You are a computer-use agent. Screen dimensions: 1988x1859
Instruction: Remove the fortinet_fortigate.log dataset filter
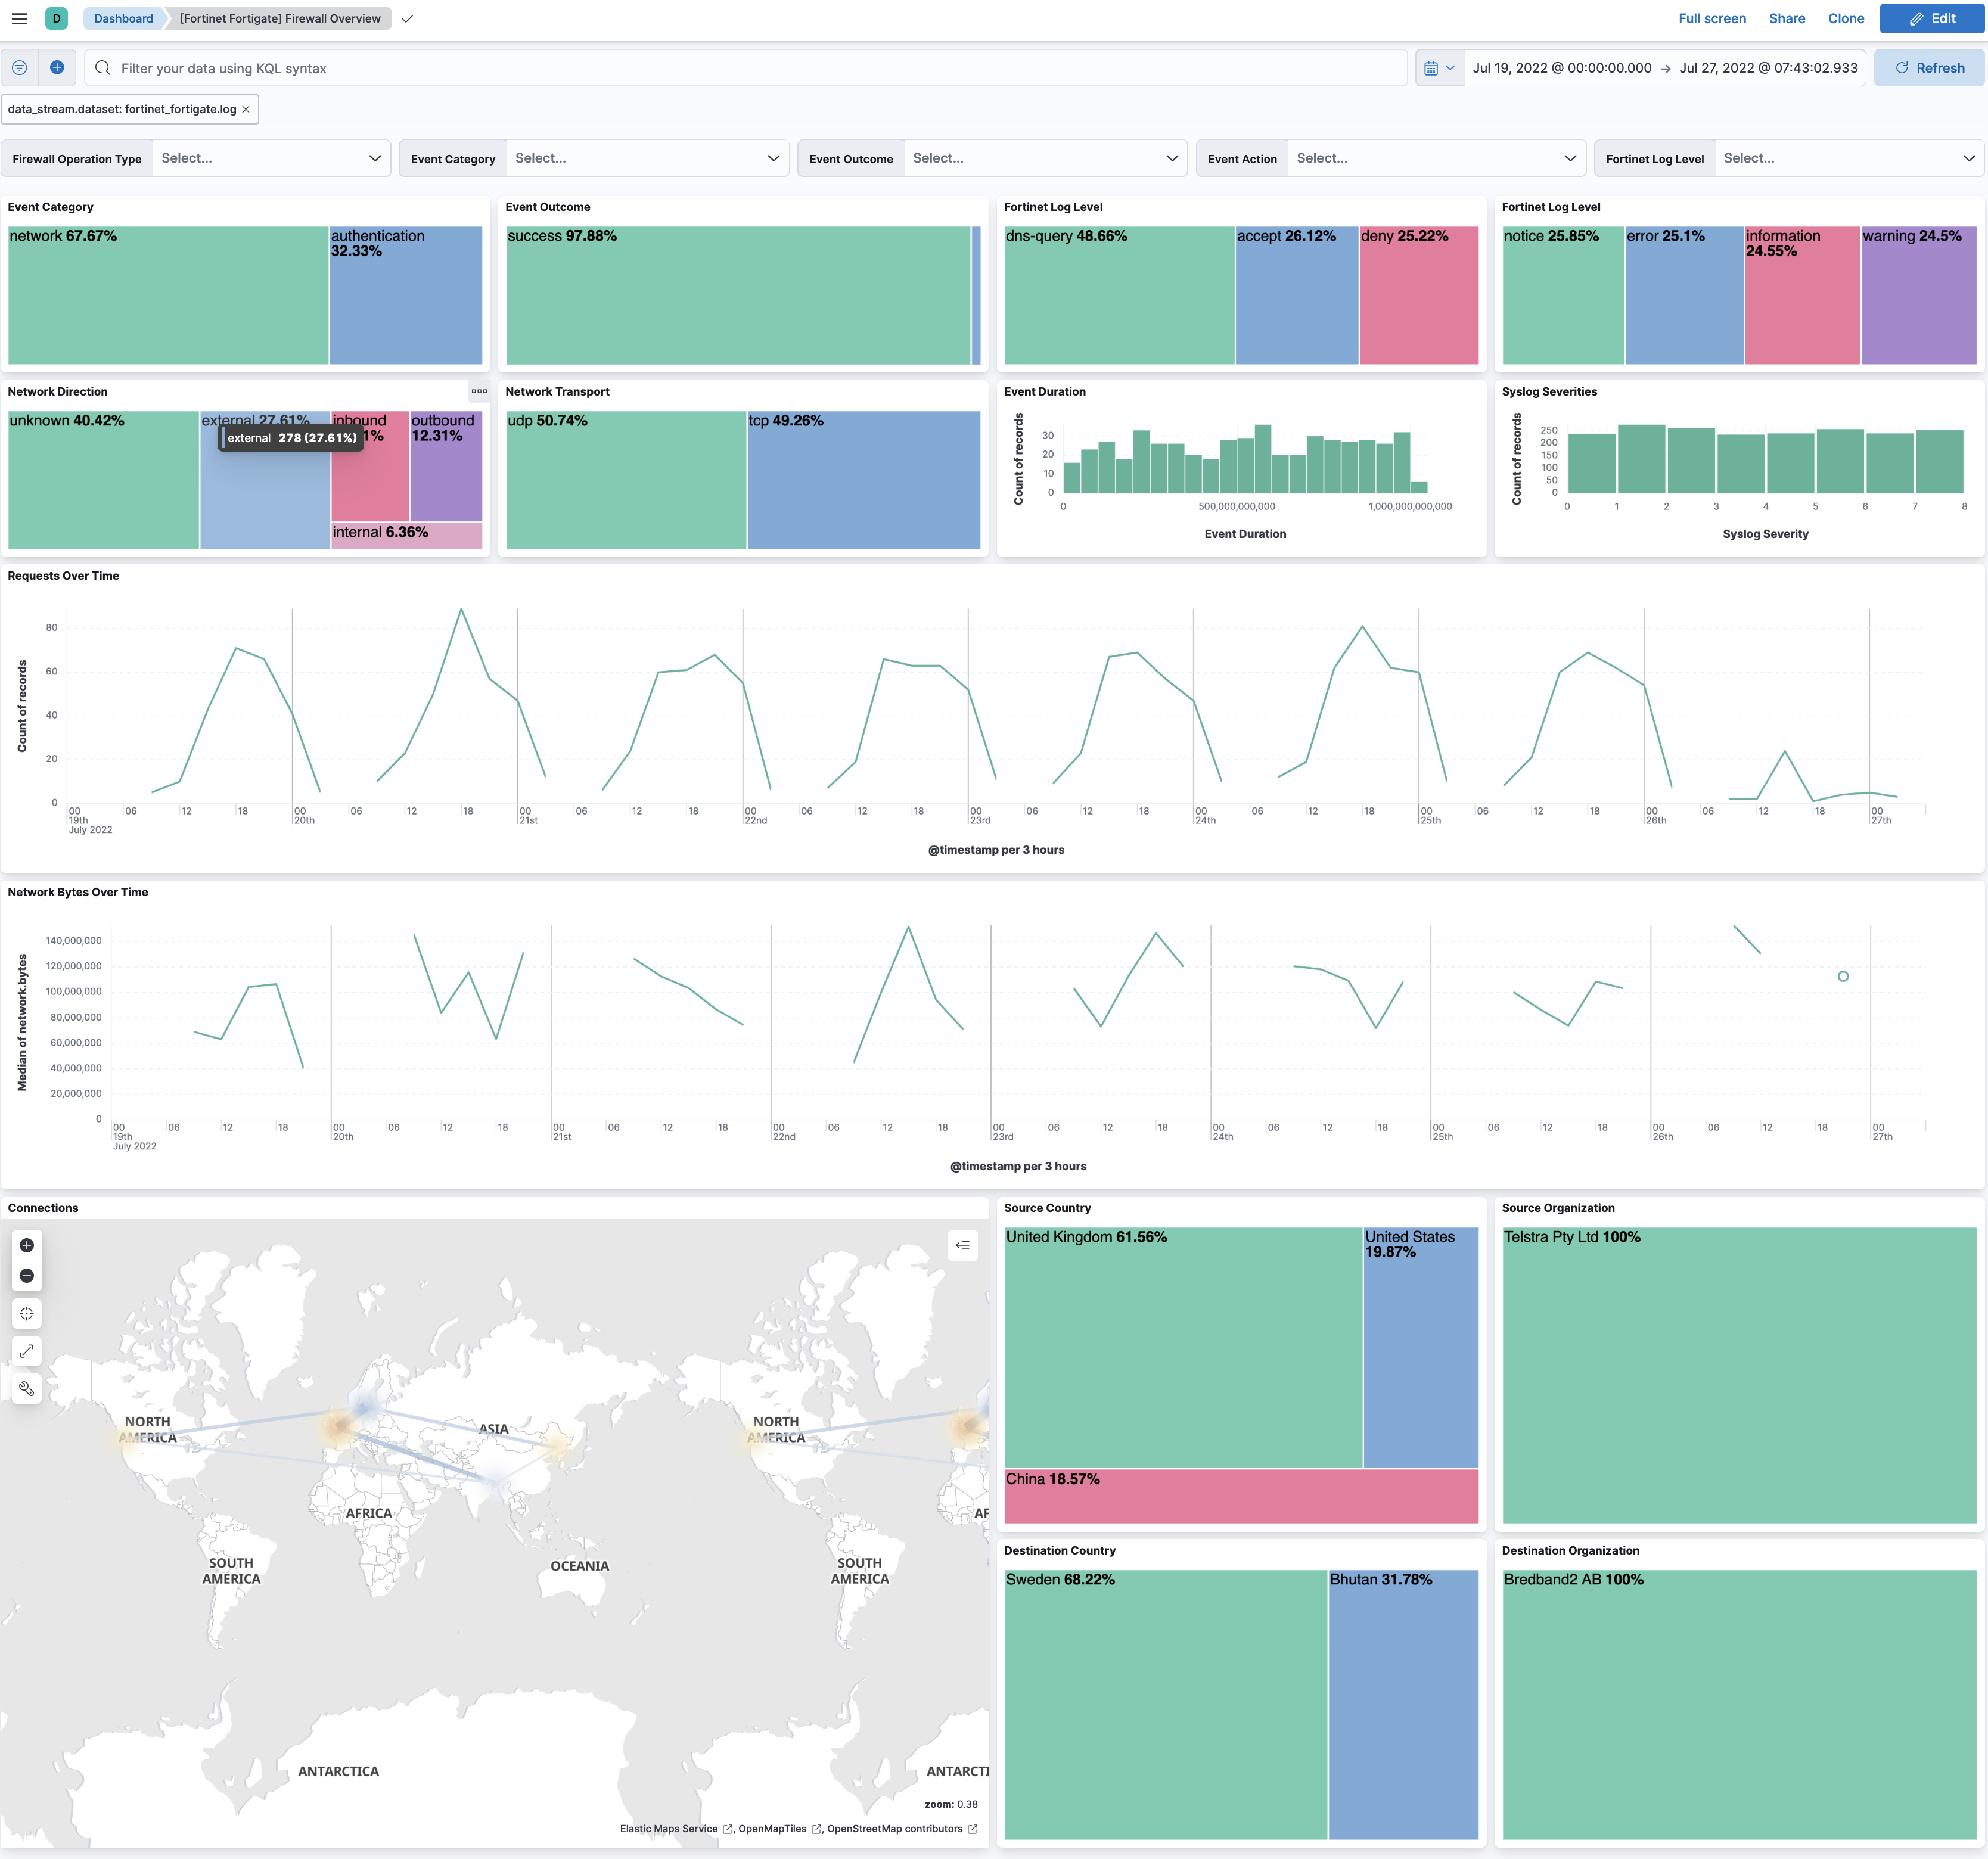(246, 109)
